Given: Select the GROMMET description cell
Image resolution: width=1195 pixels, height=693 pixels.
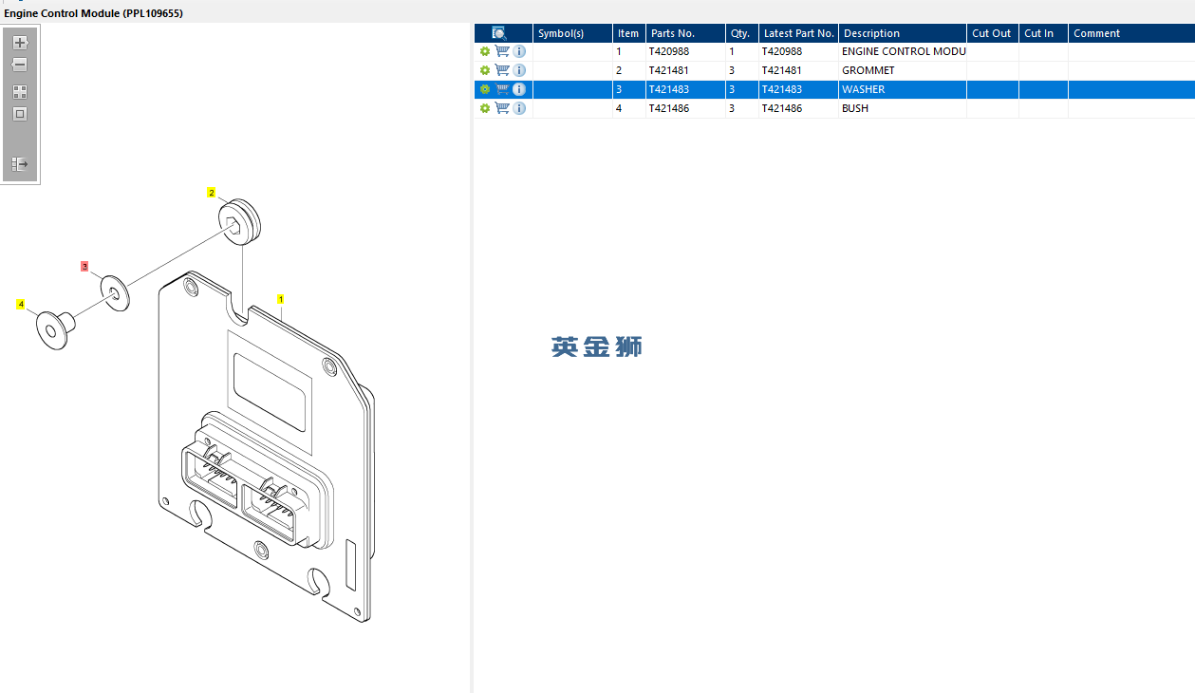Looking at the screenshot, I should coord(903,70).
